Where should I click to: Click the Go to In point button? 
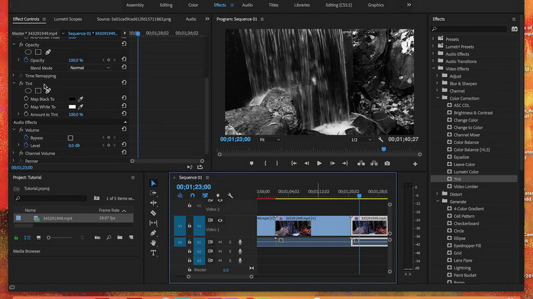click(294, 163)
